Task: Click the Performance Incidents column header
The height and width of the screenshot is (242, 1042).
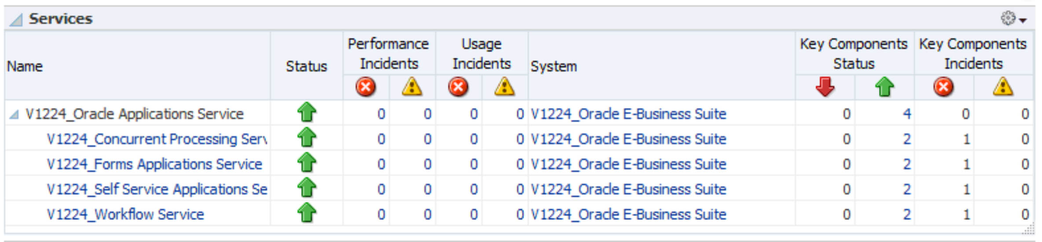Action: click(389, 53)
